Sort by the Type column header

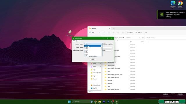coord(131,42)
